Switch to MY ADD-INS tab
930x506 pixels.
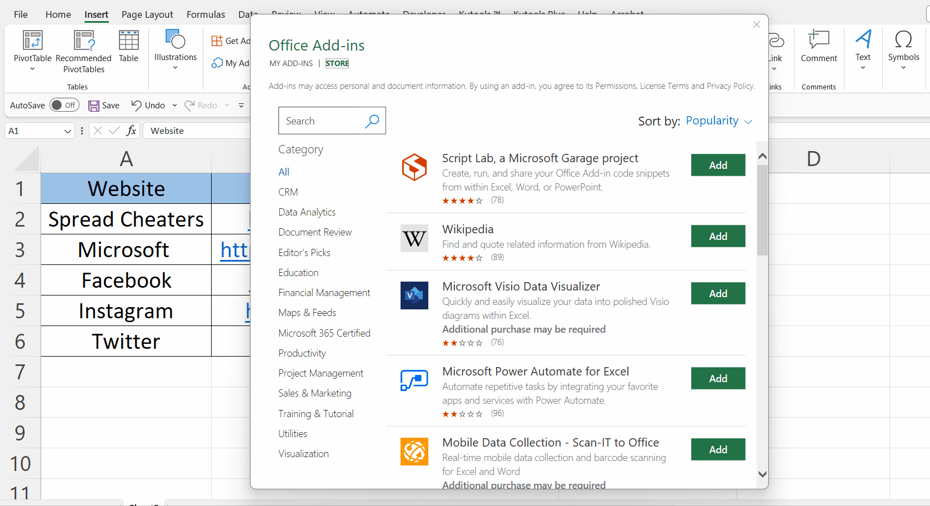click(x=291, y=63)
